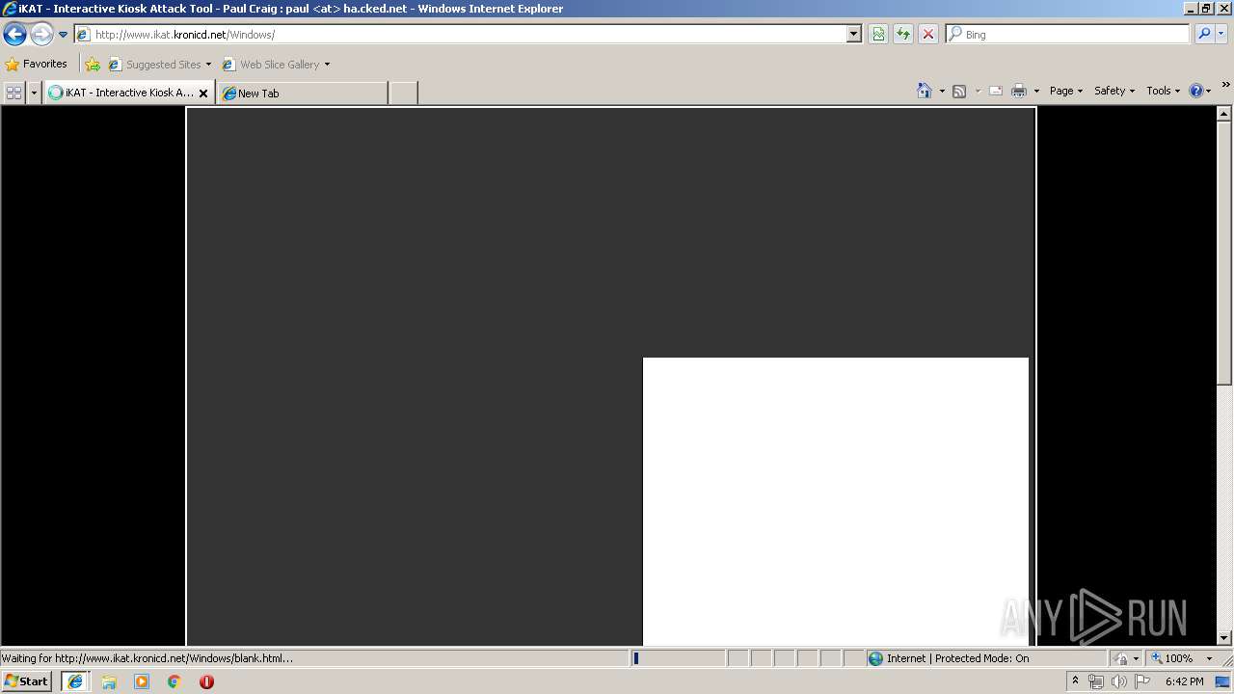Click the Read Mail envelope icon
This screenshot has height=694, width=1234.
click(996, 91)
